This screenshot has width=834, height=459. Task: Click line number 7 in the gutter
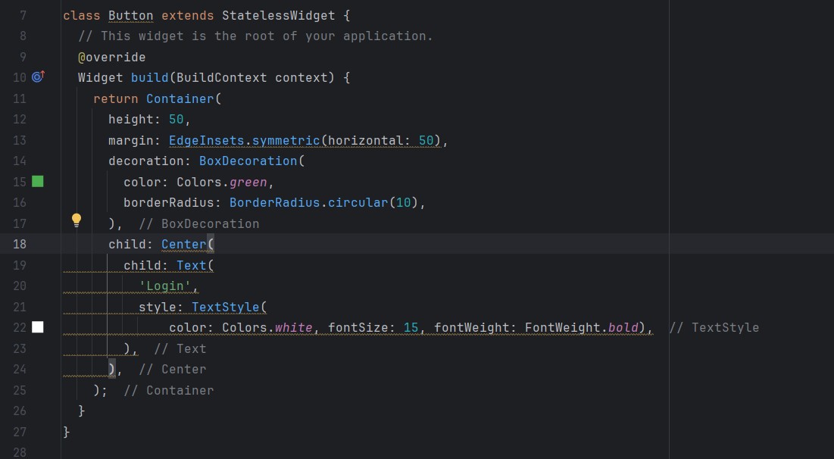click(x=23, y=16)
